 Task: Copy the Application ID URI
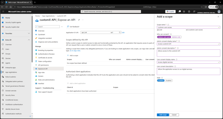click(x=119, y=32)
